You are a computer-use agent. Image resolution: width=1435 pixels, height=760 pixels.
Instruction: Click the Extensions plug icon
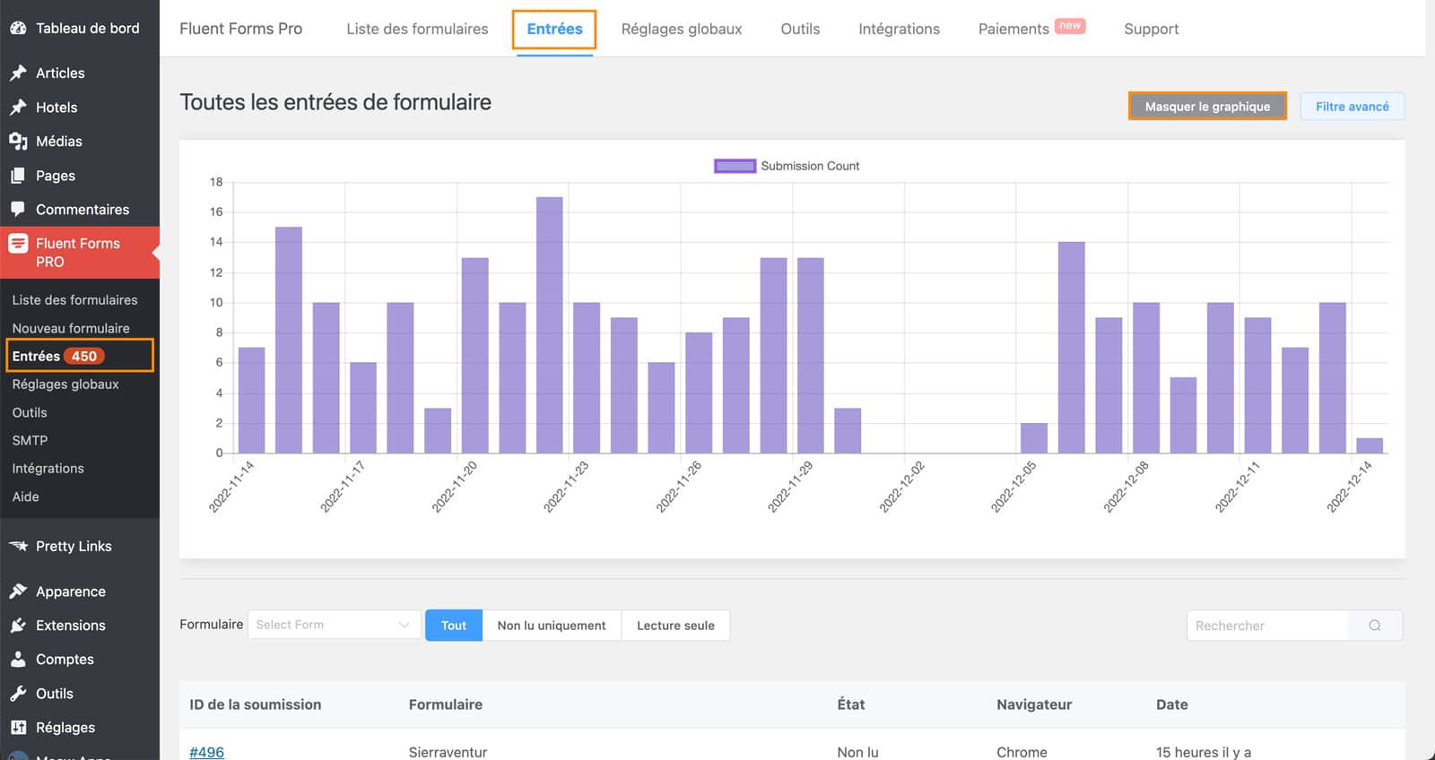18,626
